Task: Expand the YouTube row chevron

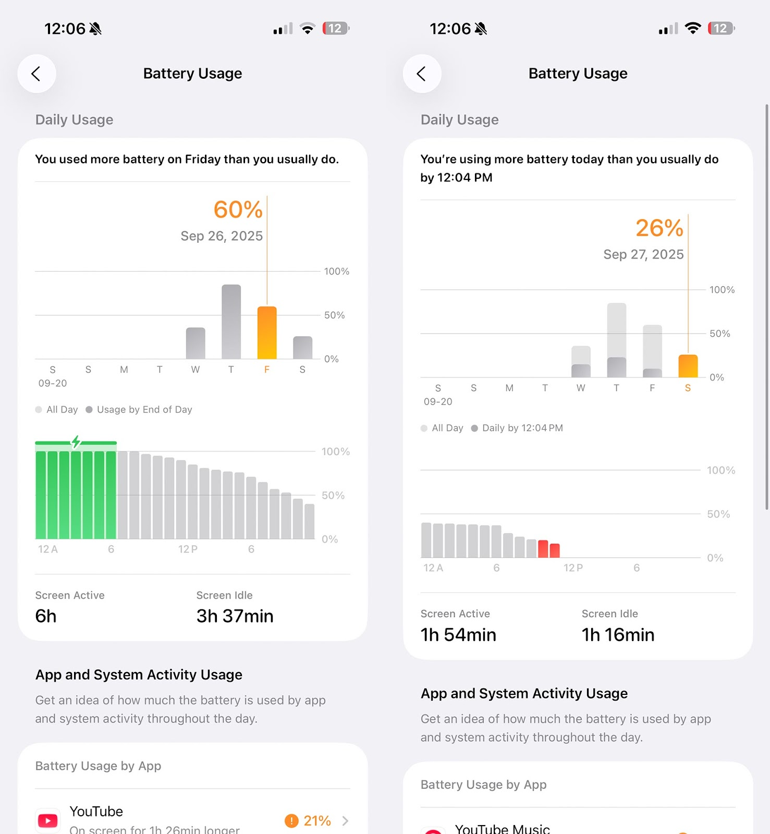Action: (x=345, y=821)
